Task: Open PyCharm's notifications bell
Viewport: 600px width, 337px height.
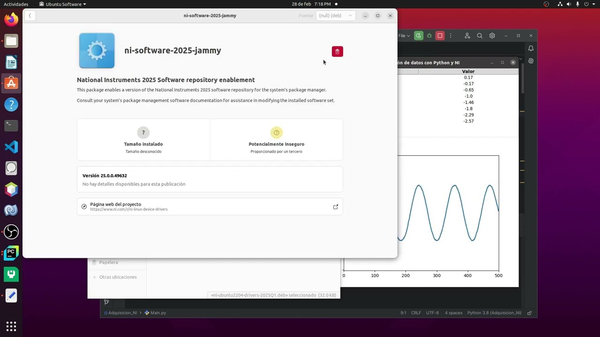Action: (x=531, y=49)
